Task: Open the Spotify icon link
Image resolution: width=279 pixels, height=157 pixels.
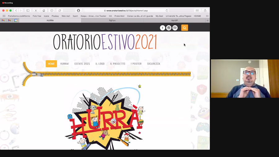Action: pyautogui.click(x=175, y=28)
